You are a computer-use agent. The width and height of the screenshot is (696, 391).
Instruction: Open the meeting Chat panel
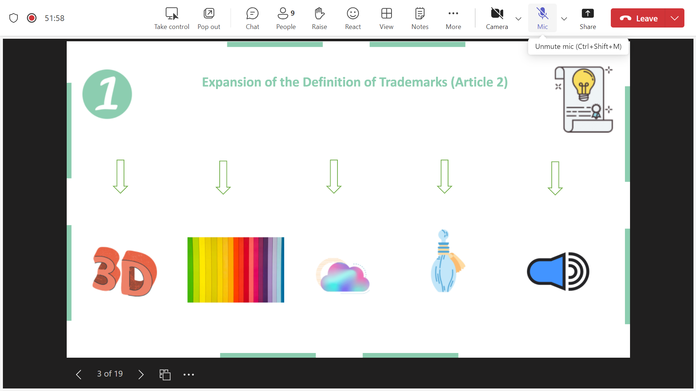point(252,18)
